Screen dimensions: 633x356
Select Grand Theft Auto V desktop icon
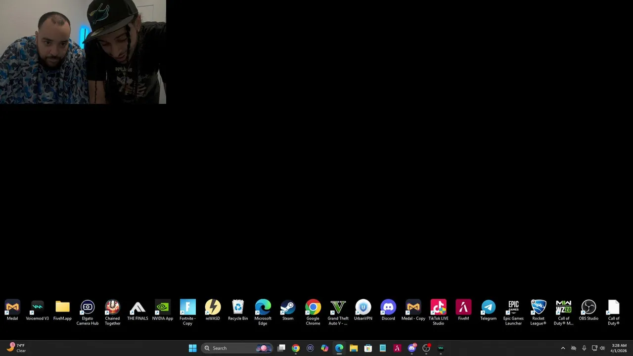tap(338, 312)
